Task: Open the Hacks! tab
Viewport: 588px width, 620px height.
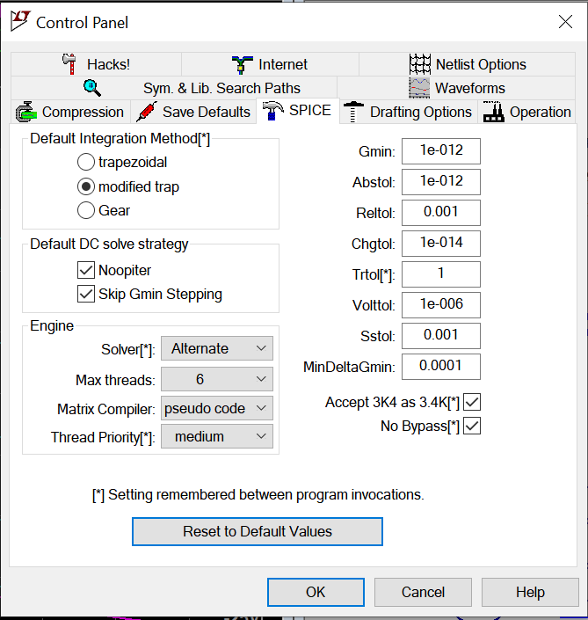Action: pyautogui.click(x=96, y=64)
